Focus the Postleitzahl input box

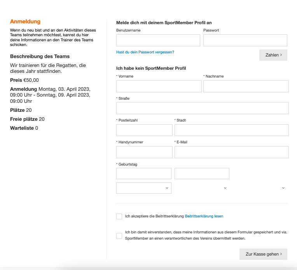[144, 130]
